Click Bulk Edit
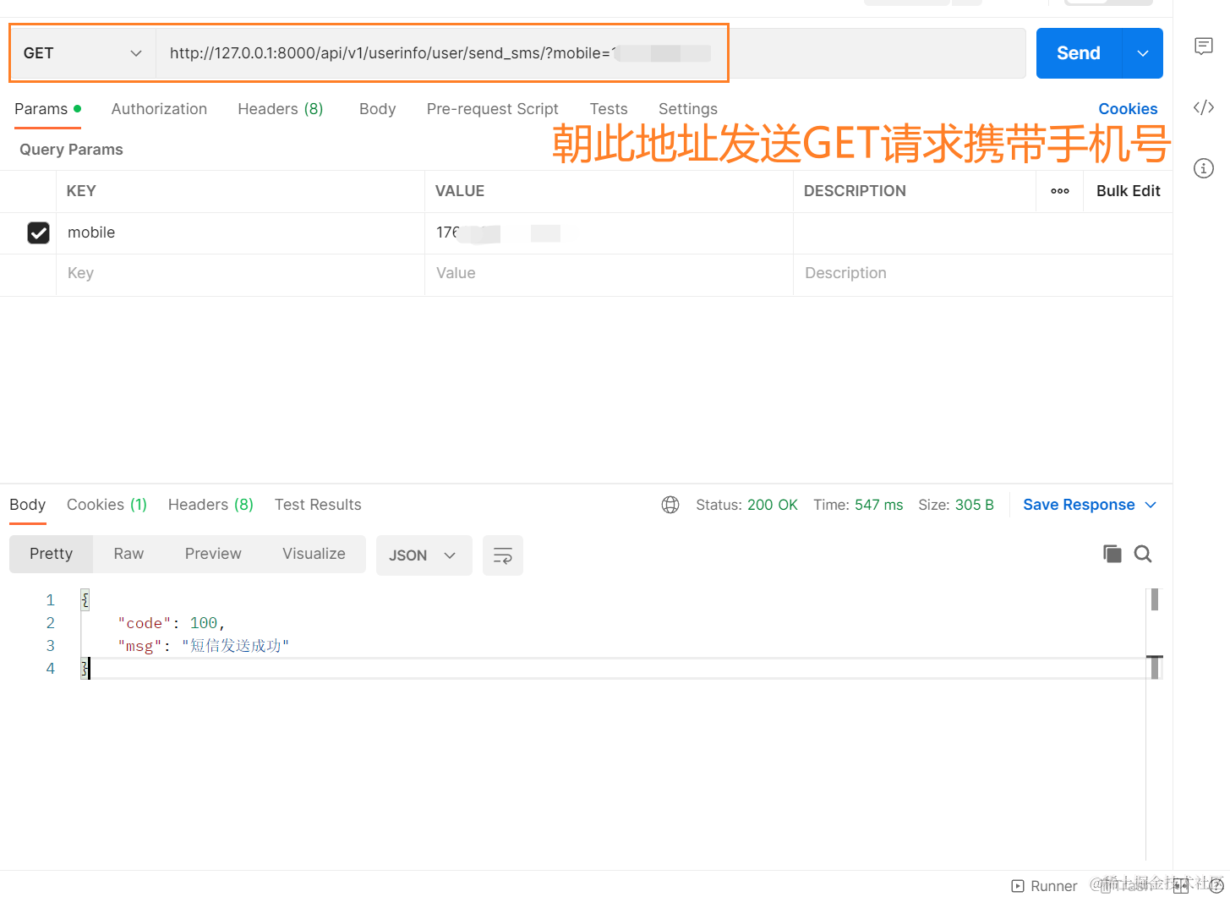1230x897 pixels. pyautogui.click(x=1129, y=191)
